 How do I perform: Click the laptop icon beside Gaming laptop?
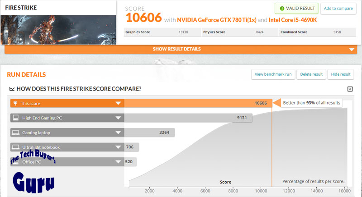[15, 133]
